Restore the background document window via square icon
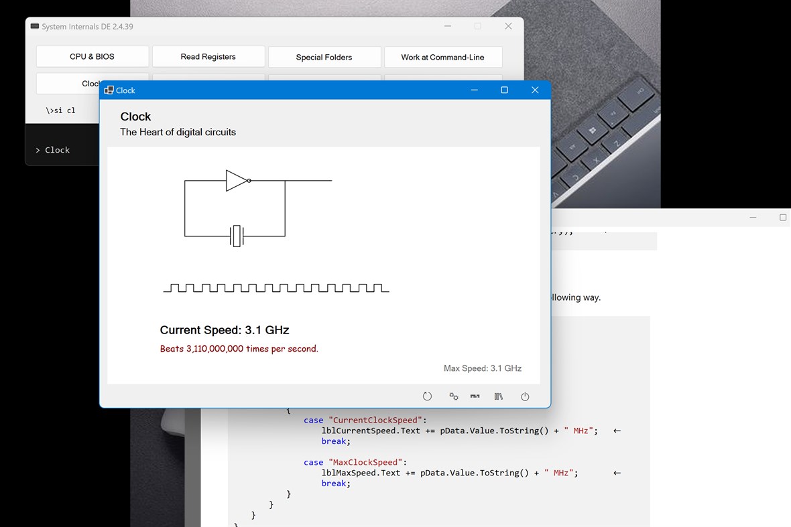Viewport: 791px width, 527px height. pyautogui.click(x=782, y=217)
